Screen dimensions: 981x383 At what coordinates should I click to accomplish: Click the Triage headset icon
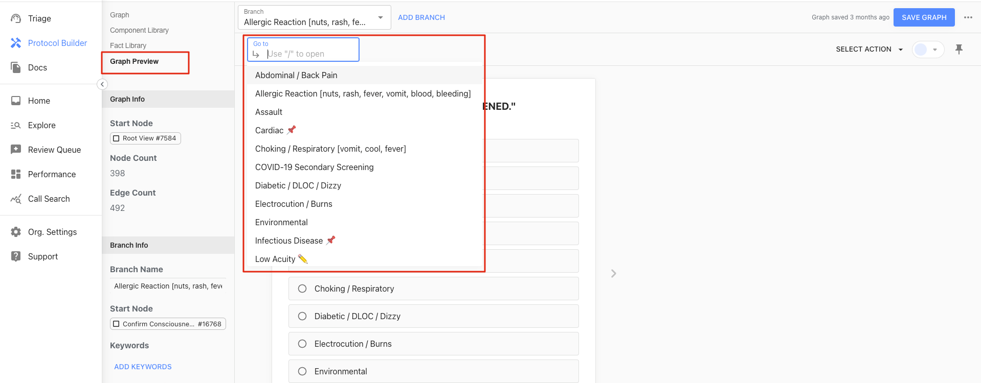coord(16,18)
